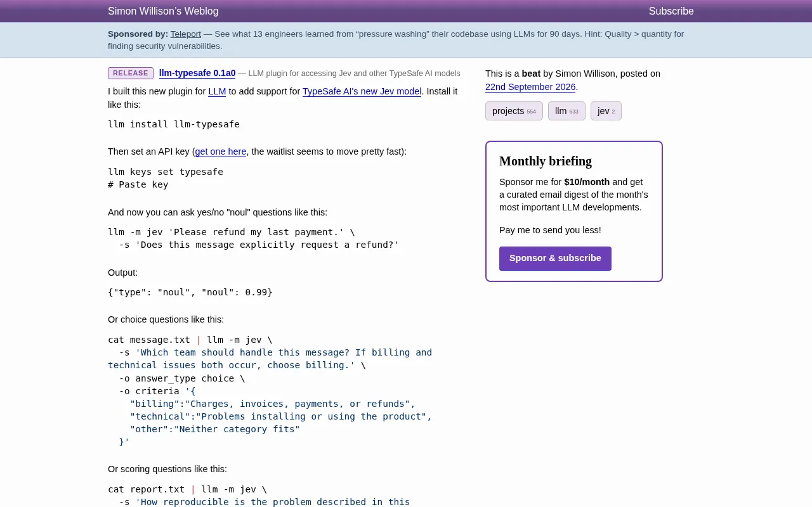Open Simon Willison's Weblog home link
The height and width of the screenshot is (507, 812).
point(163,11)
